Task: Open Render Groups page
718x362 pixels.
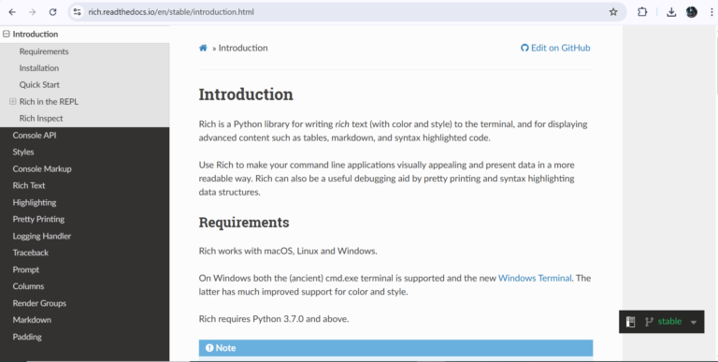Action: click(x=39, y=303)
